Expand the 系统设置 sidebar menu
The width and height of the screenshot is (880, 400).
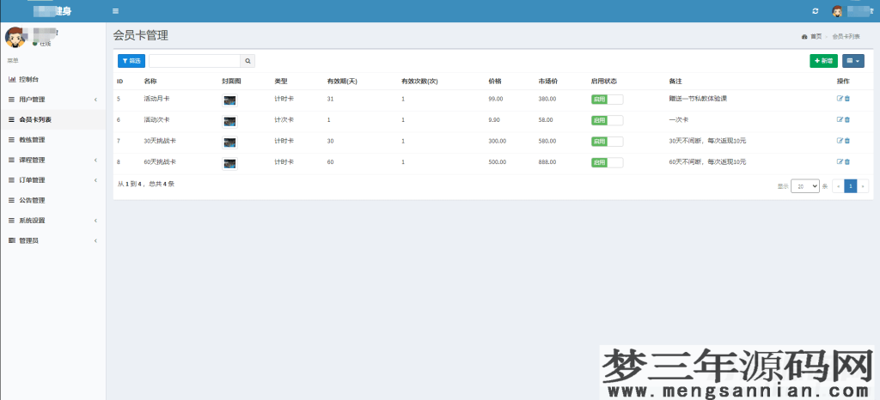click(x=52, y=221)
